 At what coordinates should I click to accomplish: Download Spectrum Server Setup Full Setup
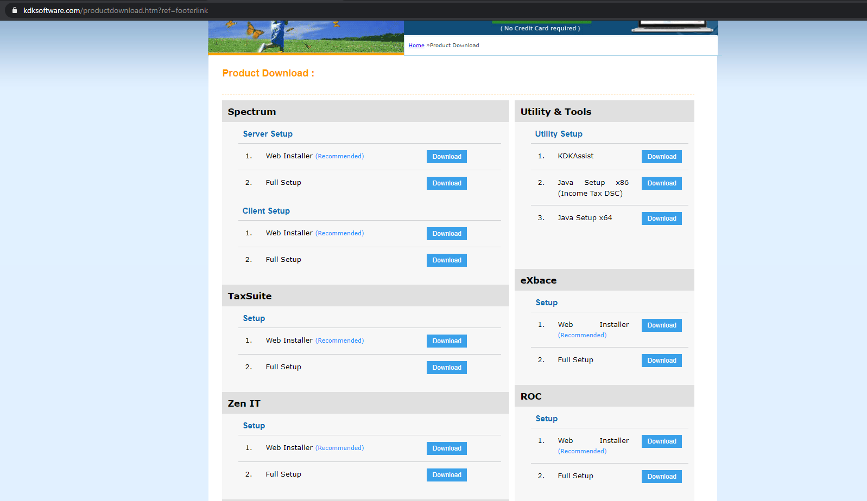tap(447, 183)
